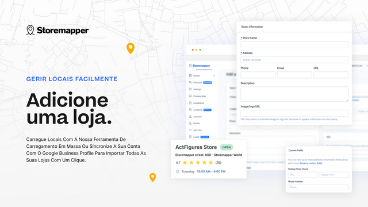
Task: Expand the Stores menu chevron
Action: coord(214,76)
